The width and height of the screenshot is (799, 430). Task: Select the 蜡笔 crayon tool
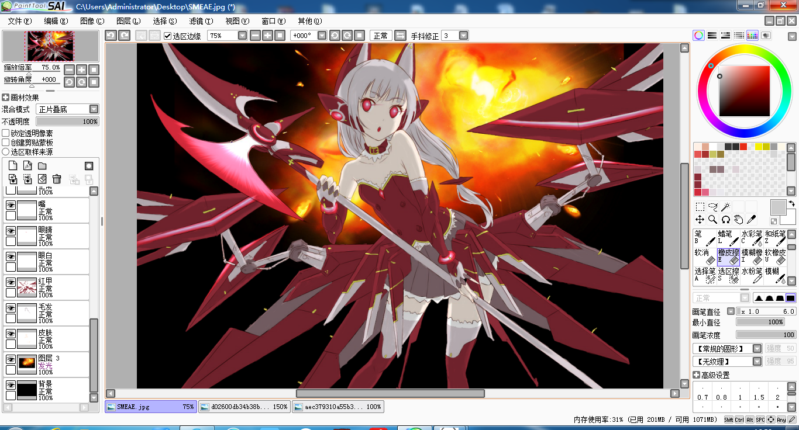click(x=728, y=238)
